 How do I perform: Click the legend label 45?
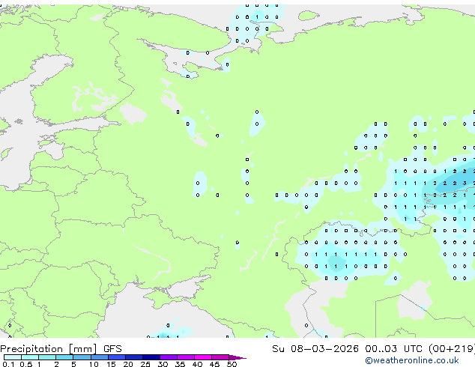pos(214,364)
